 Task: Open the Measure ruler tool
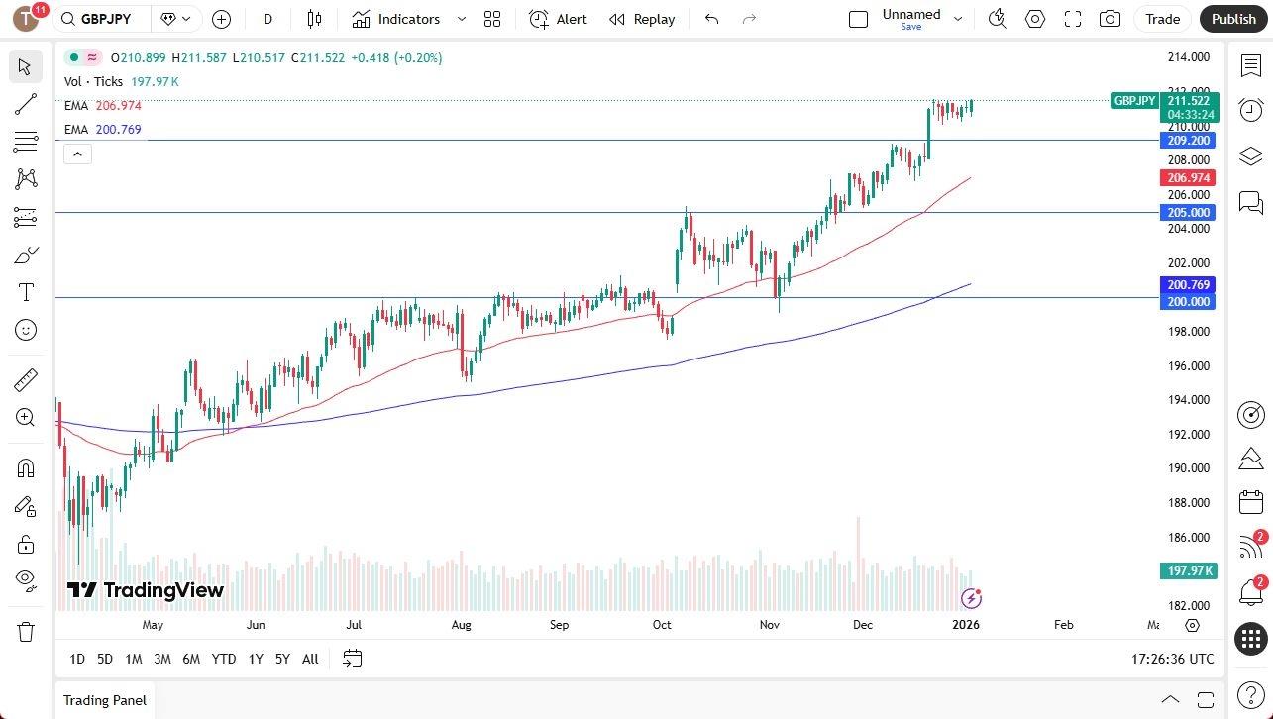[25, 379]
